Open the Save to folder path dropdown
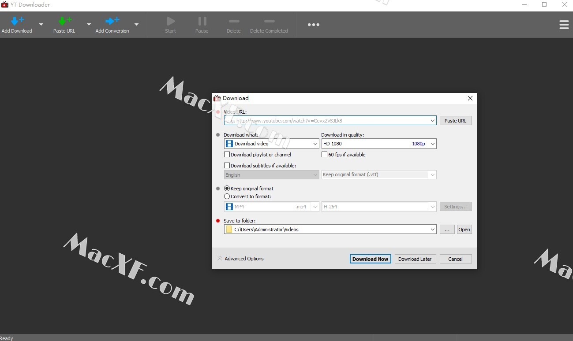 [x=433, y=230]
